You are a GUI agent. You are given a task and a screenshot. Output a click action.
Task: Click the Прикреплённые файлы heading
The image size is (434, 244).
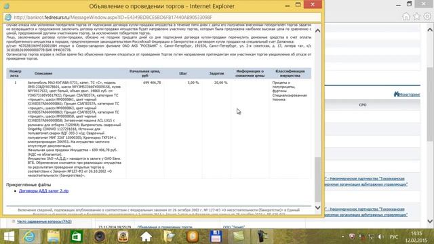(x=28, y=185)
